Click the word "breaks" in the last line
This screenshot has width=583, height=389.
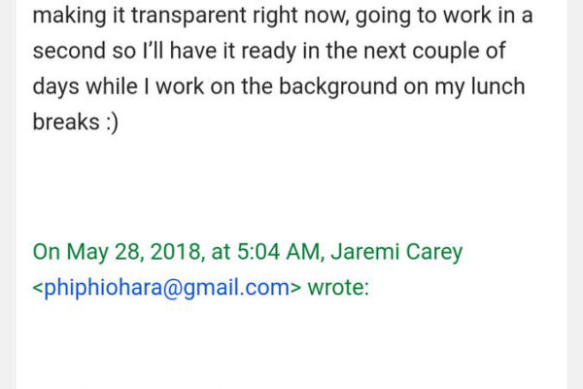click(66, 123)
